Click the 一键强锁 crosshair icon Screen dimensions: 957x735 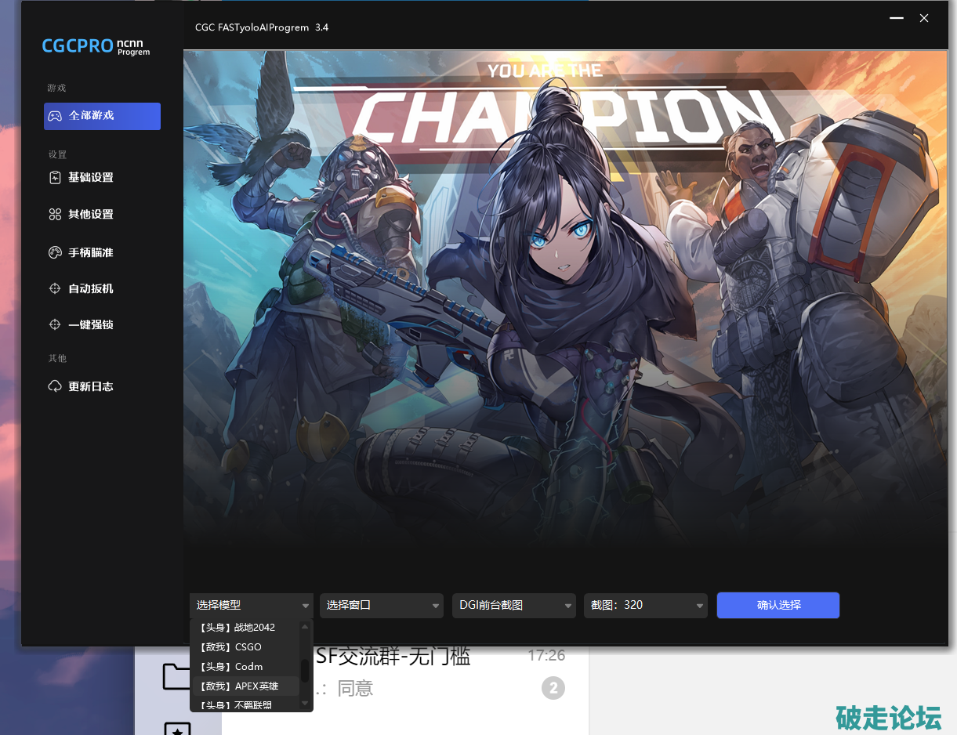click(55, 324)
